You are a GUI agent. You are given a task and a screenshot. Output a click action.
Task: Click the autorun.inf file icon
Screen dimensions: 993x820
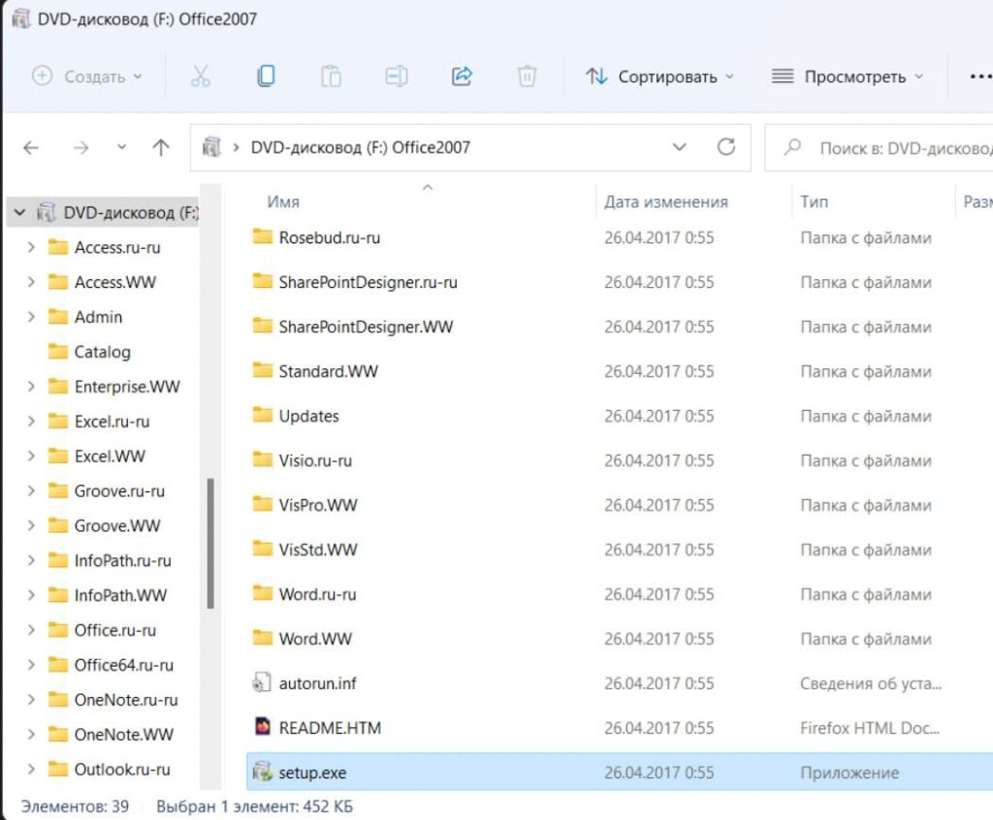[x=262, y=682]
